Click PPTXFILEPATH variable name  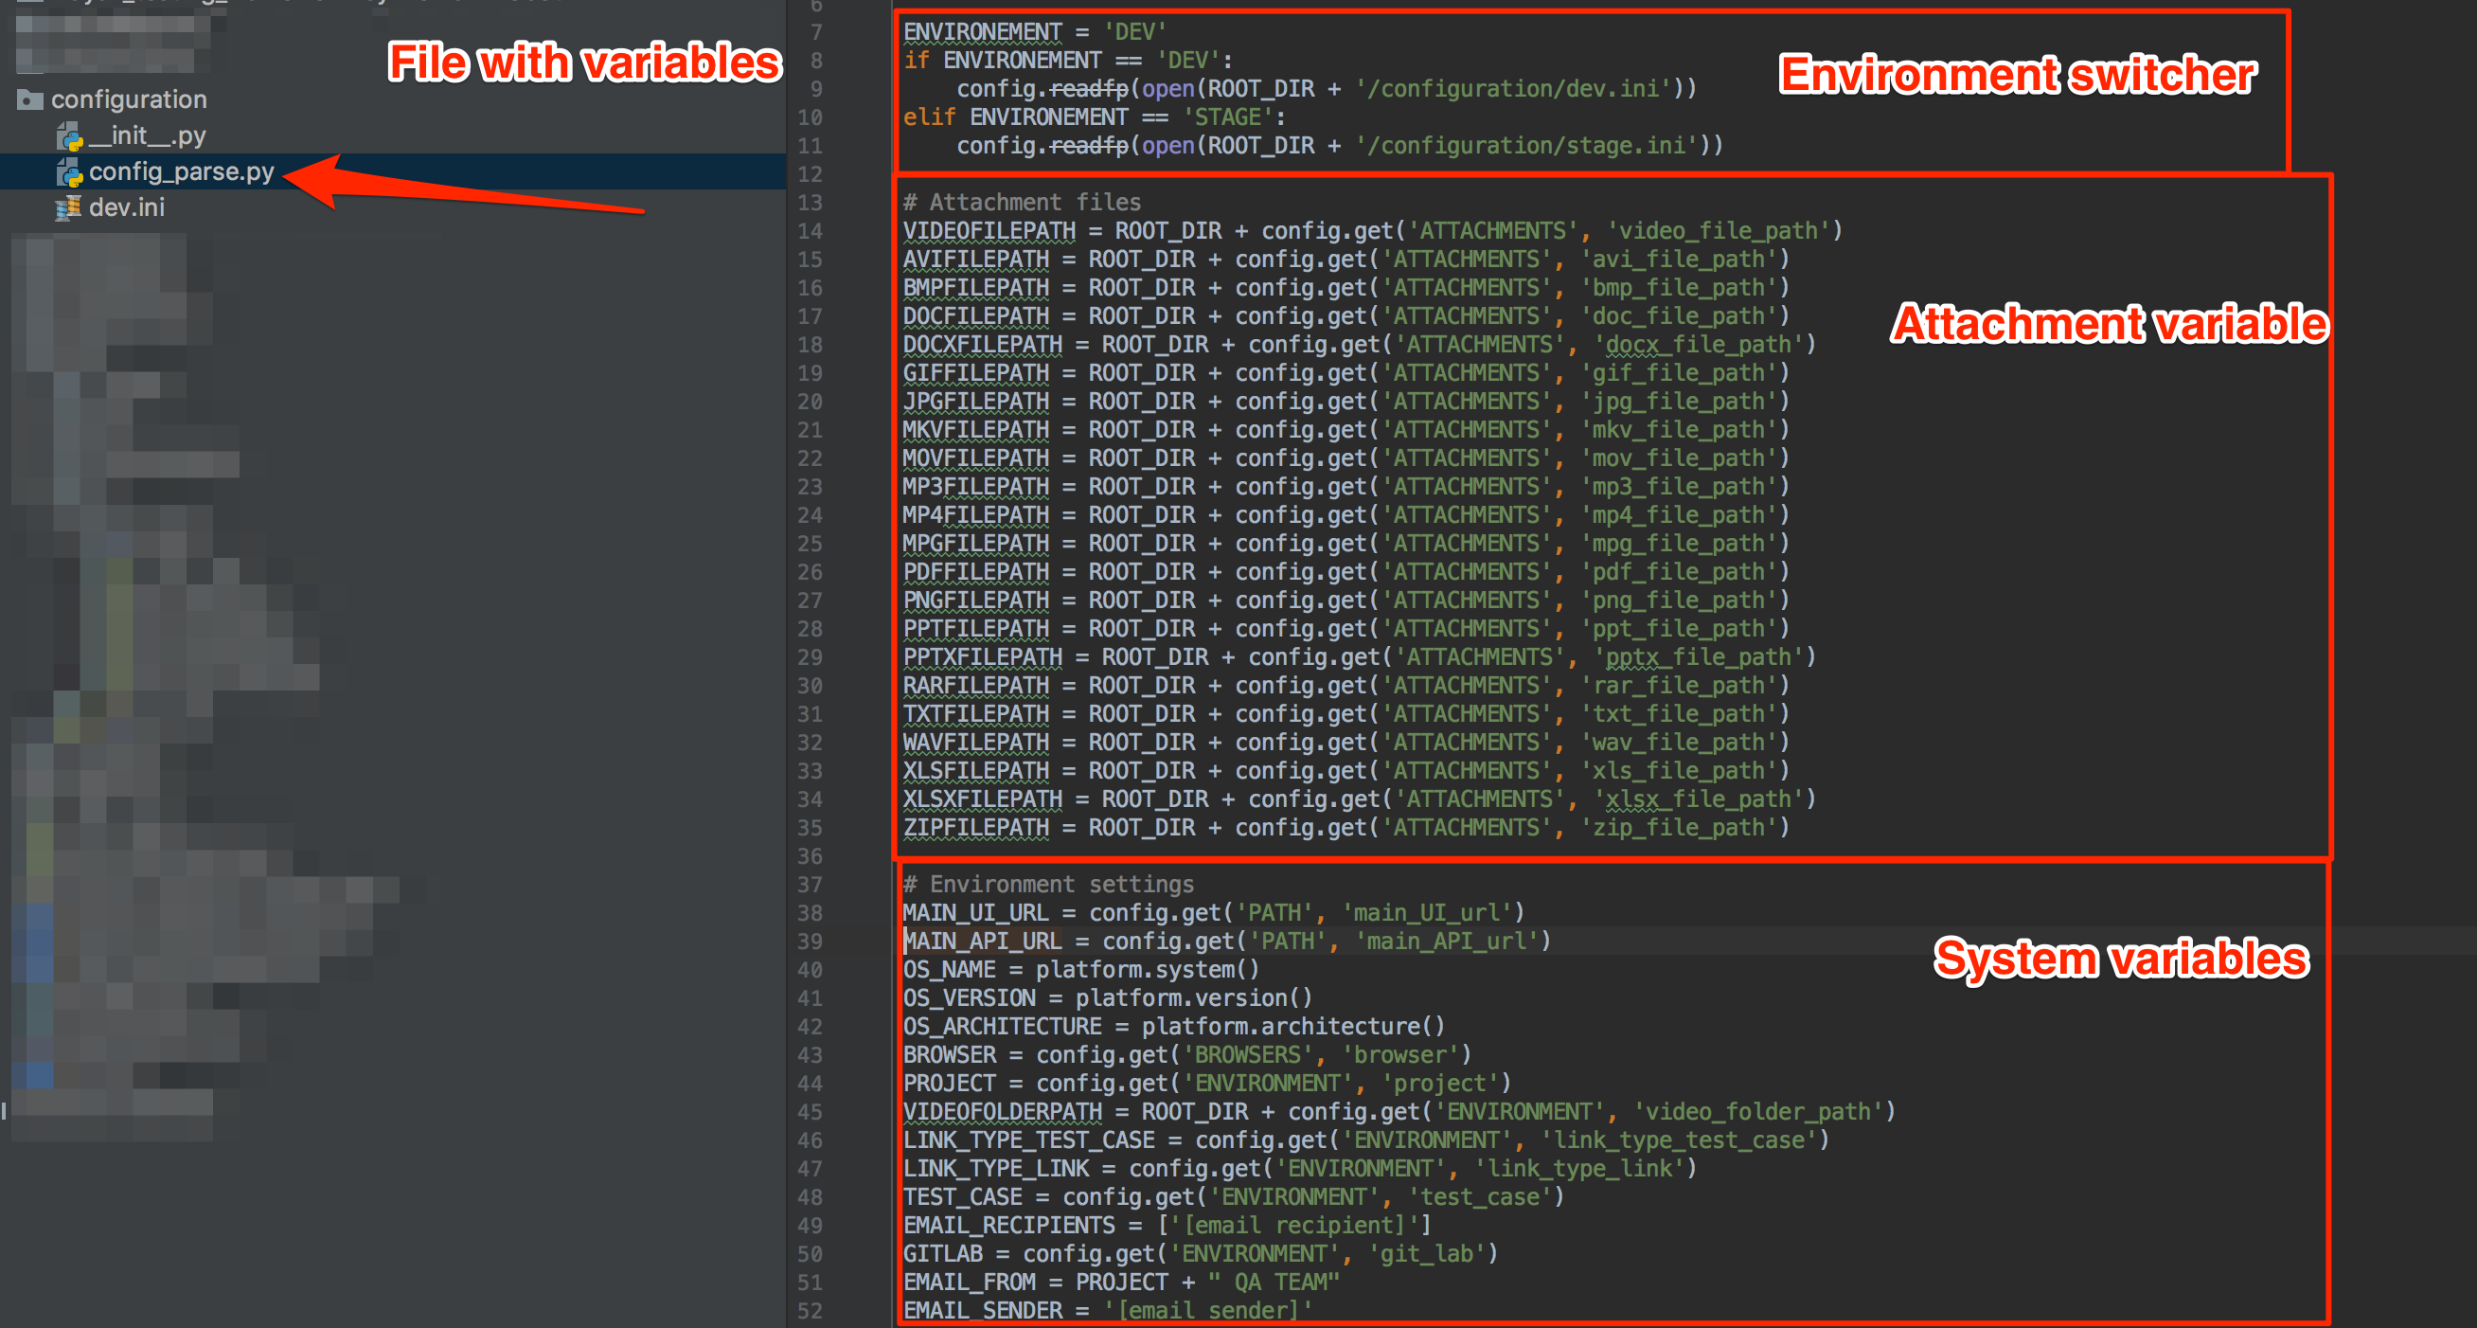click(x=983, y=656)
